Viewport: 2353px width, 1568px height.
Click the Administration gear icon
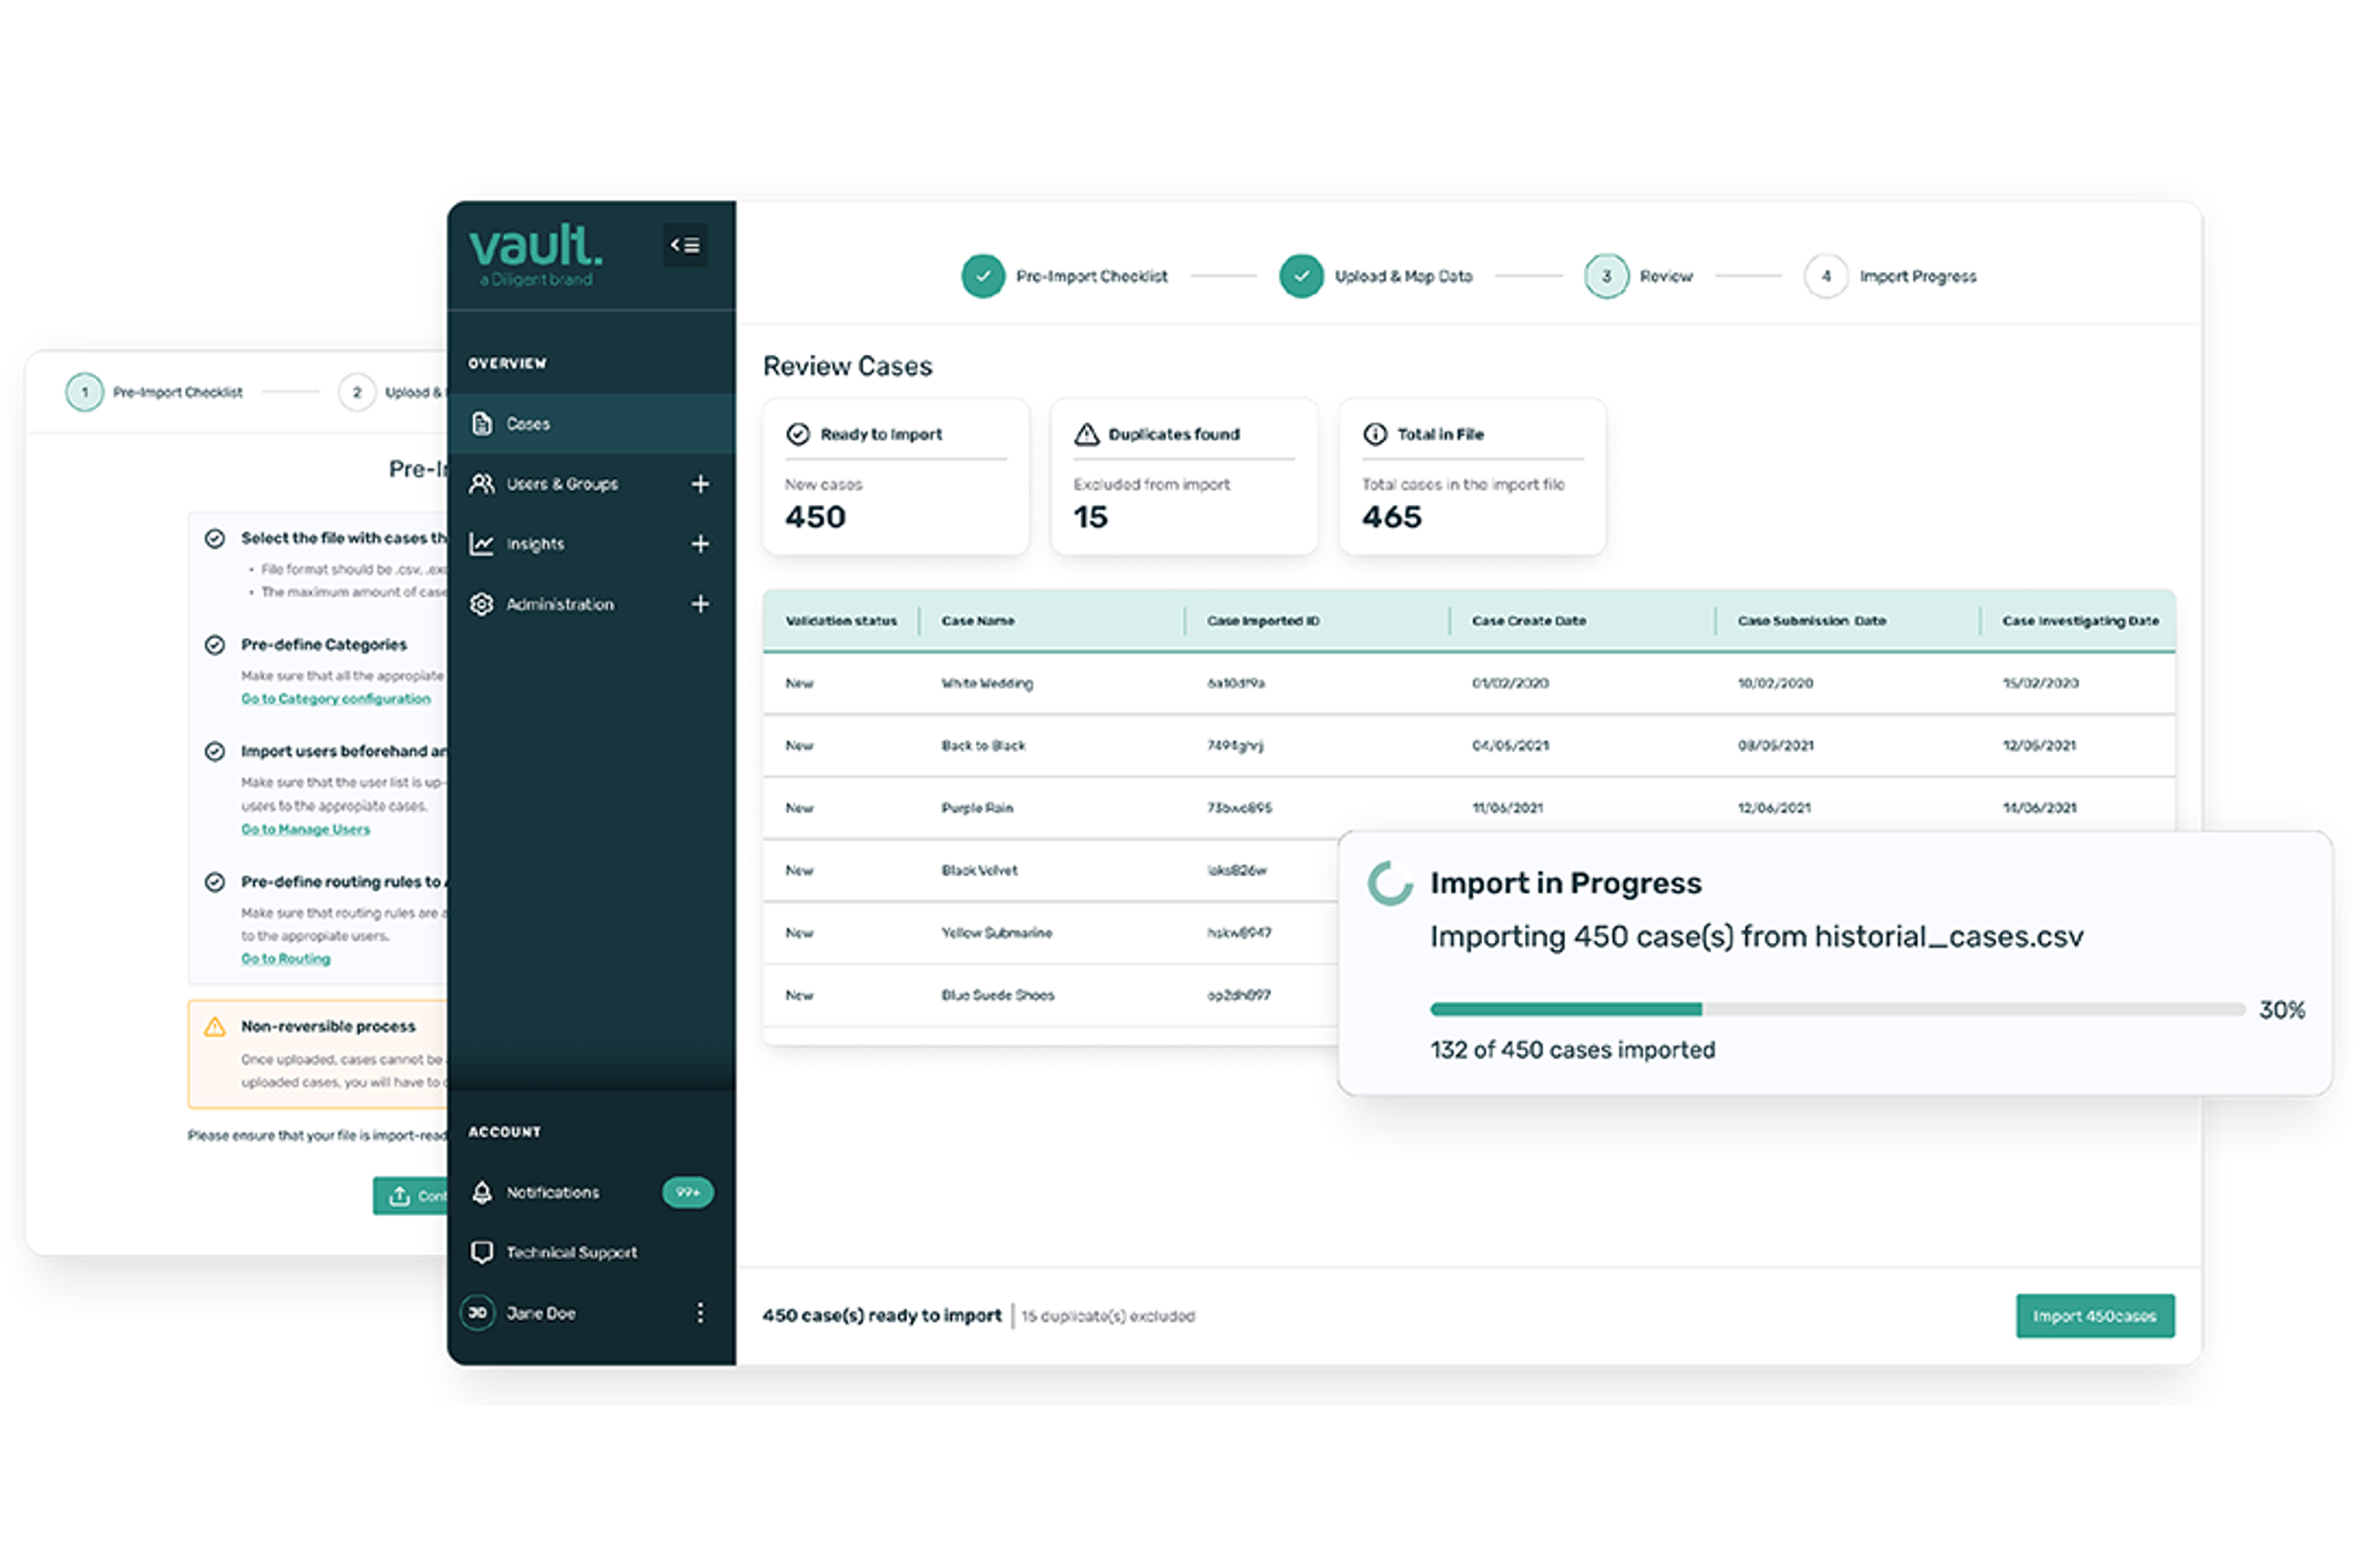[x=482, y=604]
